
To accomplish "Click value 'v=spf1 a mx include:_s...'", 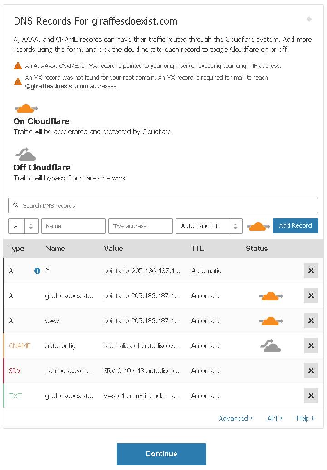I will click(x=141, y=395).
